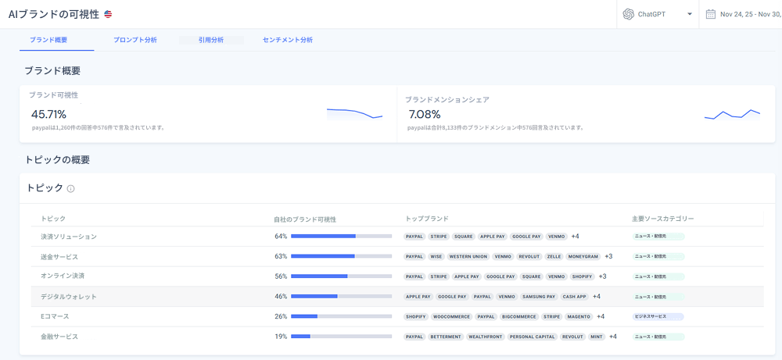Viewport: 782px width, 360px height.
Task: Open the 引用分析 tab
Action: pyautogui.click(x=210, y=40)
